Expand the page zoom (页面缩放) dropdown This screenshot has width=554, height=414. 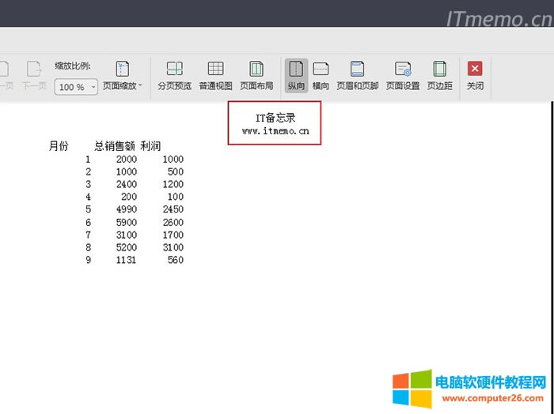pos(123,76)
